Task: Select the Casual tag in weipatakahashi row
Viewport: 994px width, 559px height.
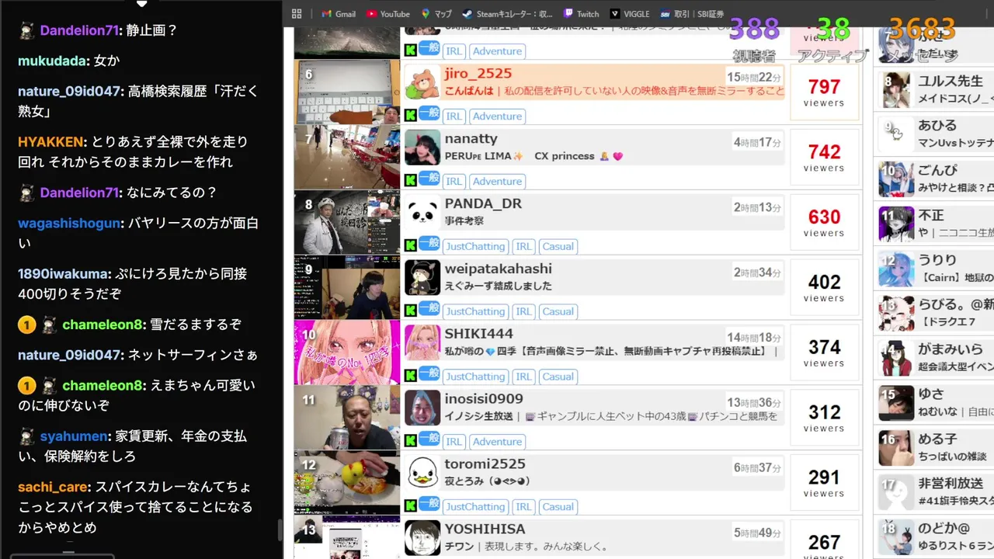Action: click(558, 311)
